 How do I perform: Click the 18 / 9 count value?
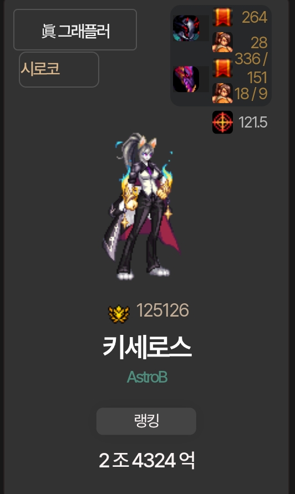point(251,94)
